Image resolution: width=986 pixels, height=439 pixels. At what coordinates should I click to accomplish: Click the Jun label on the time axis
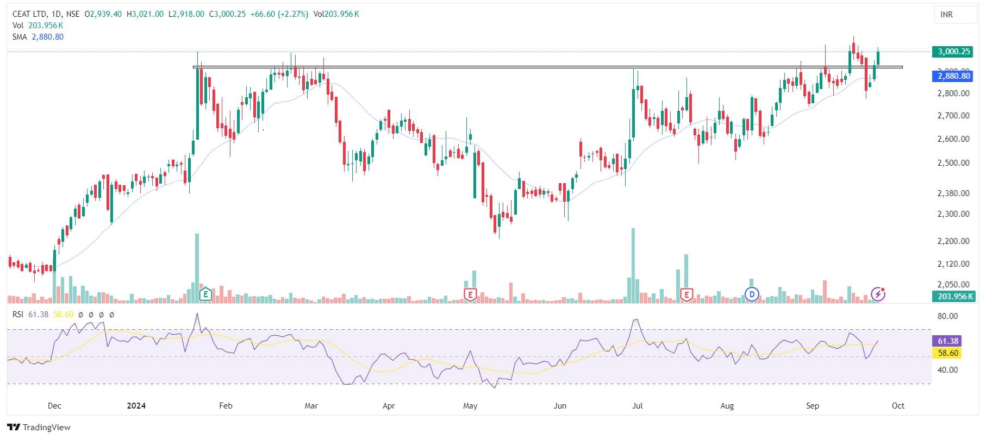(x=560, y=406)
